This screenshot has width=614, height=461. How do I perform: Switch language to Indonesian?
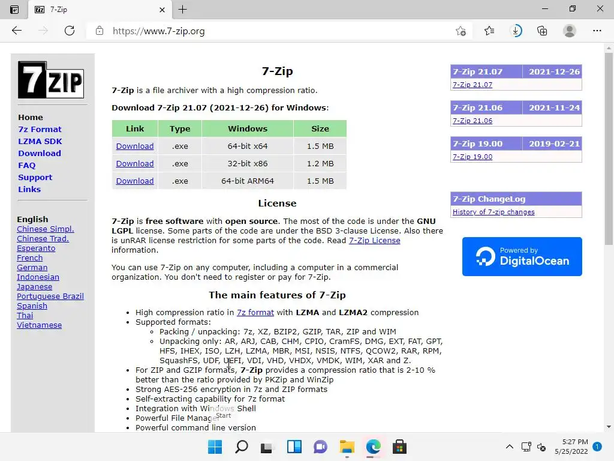(x=38, y=277)
